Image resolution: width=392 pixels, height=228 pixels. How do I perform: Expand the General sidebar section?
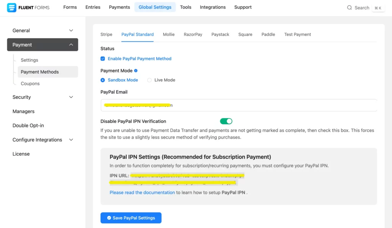click(x=42, y=30)
